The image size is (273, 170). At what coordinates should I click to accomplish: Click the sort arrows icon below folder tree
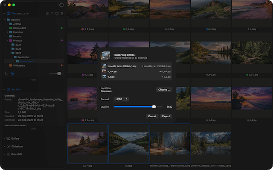coord(6,74)
